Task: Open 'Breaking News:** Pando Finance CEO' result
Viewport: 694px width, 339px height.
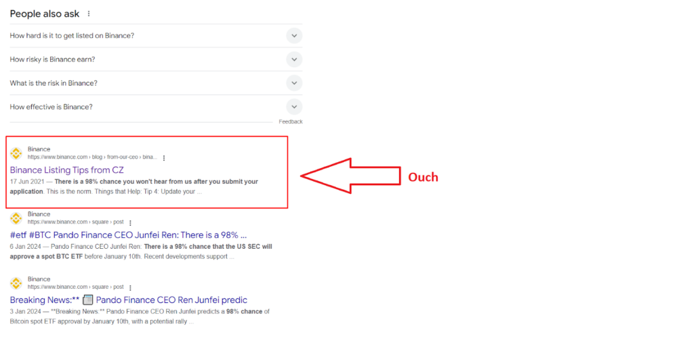Action: pyautogui.click(x=128, y=300)
